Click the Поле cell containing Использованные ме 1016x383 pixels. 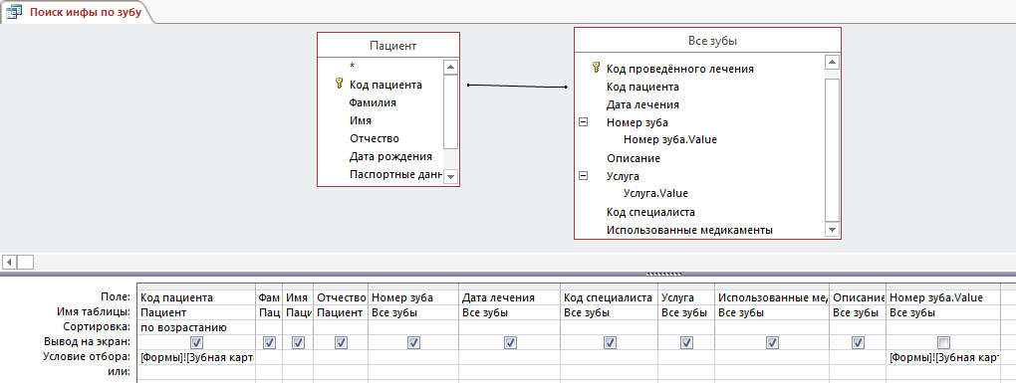[772, 297]
